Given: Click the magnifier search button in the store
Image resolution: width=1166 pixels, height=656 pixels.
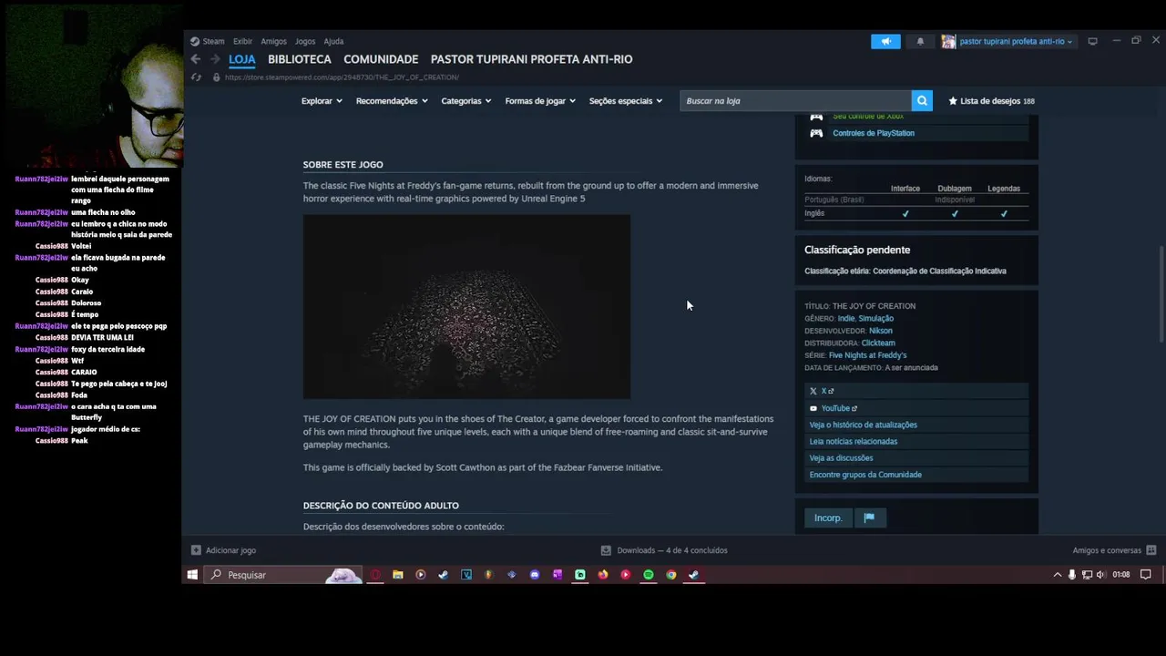Looking at the screenshot, I should click(x=922, y=101).
